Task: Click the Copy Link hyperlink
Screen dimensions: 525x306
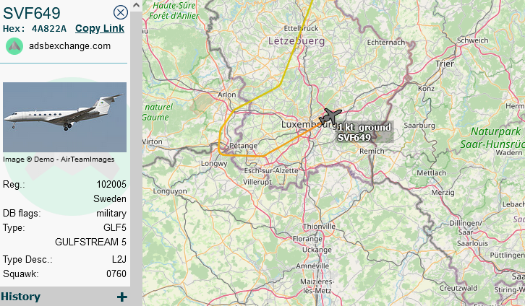Action: [100, 29]
